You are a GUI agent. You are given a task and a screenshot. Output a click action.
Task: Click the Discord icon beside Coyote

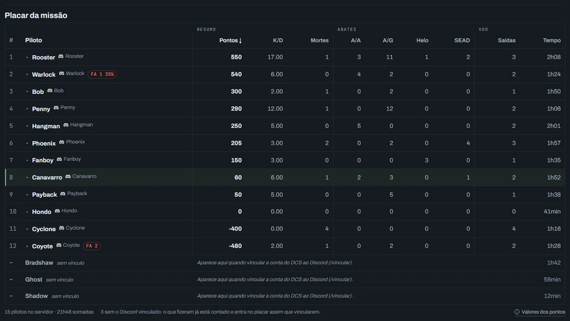point(59,245)
